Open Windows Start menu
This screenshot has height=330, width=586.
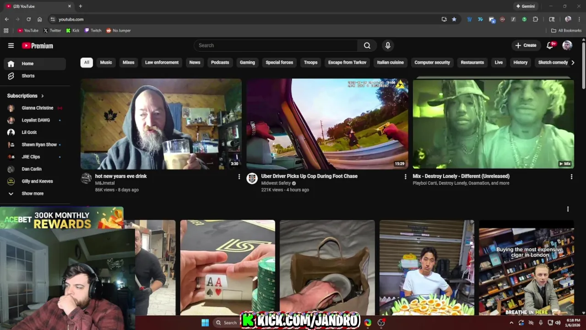pos(205,323)
